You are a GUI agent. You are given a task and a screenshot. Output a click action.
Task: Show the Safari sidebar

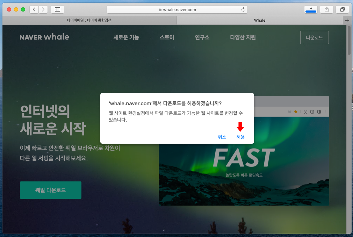[x=57, y=9]
